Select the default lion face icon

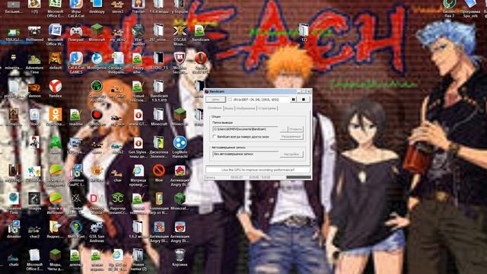[x=56, y=61]
